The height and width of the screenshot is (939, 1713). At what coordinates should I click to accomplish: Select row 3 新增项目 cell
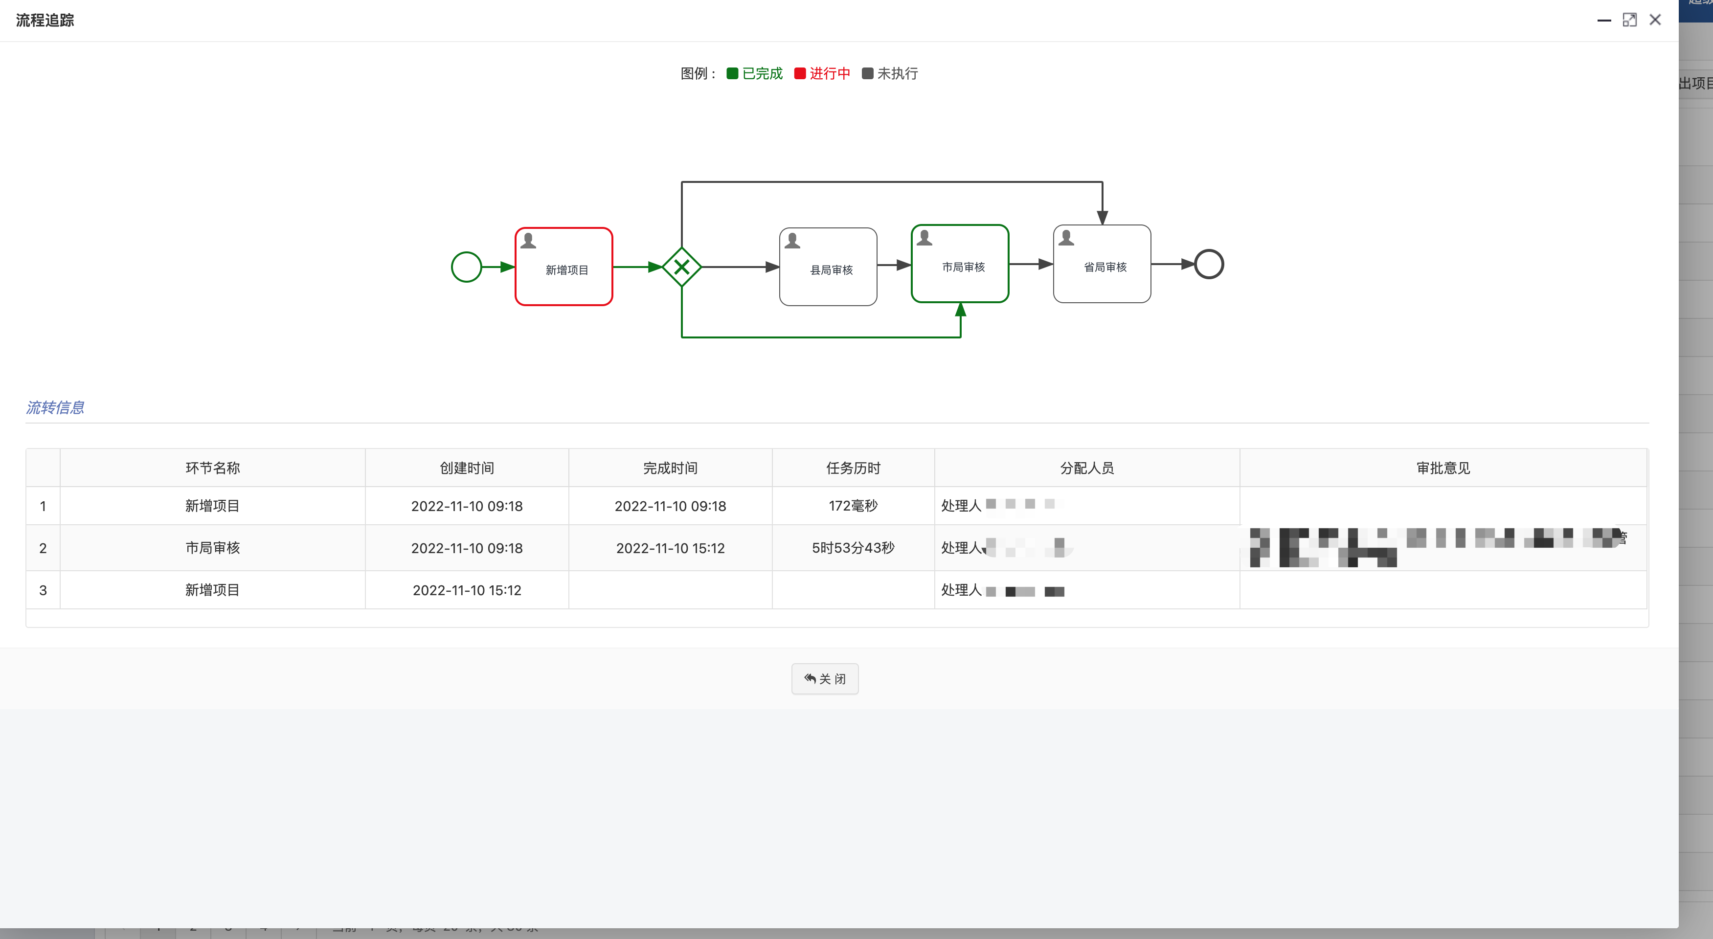[212, 589]
